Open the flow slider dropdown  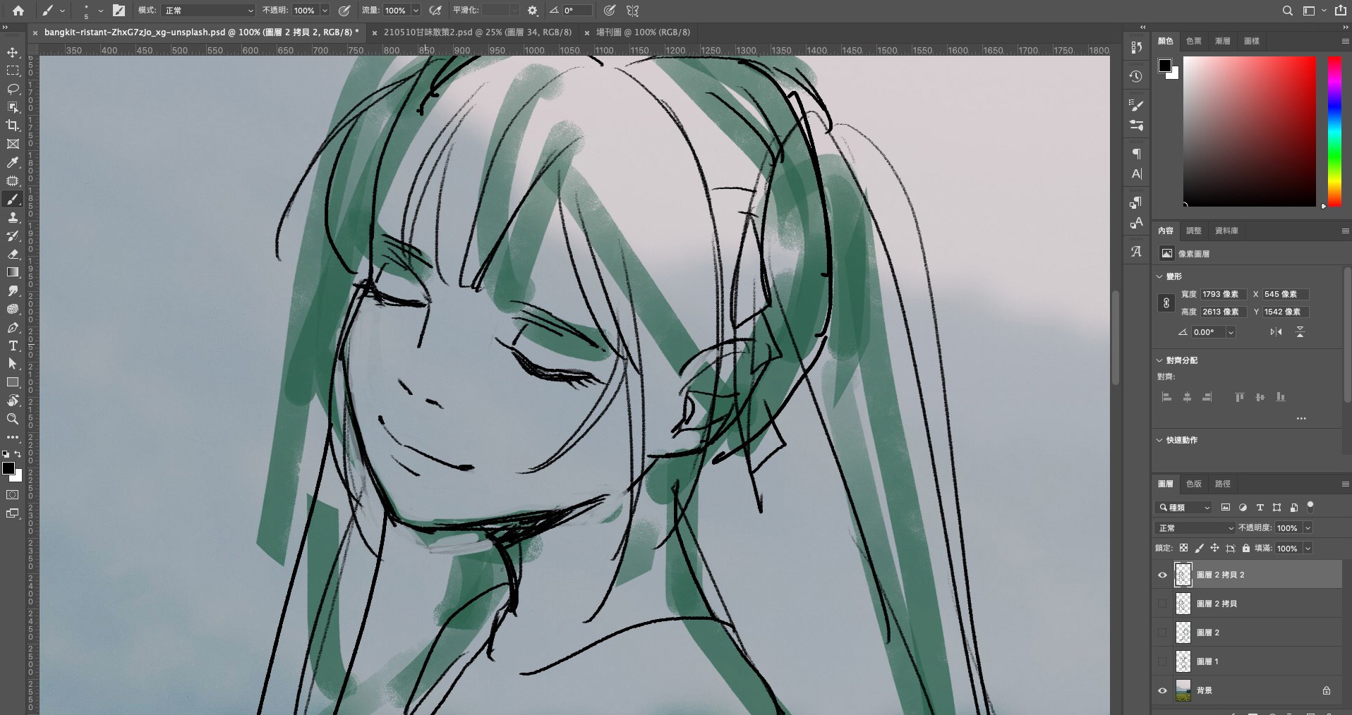click(416, 11)
